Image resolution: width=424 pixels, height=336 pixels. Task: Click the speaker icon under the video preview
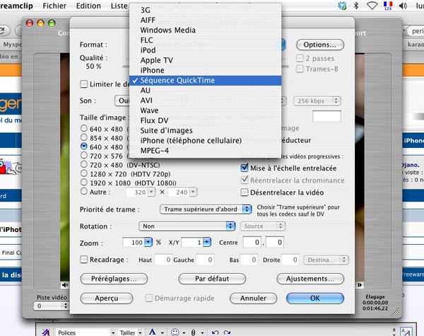[64, 285]
